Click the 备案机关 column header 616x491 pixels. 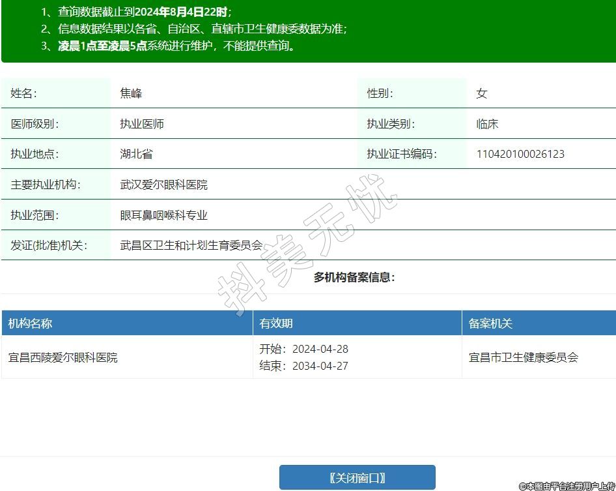click(490, 323)
